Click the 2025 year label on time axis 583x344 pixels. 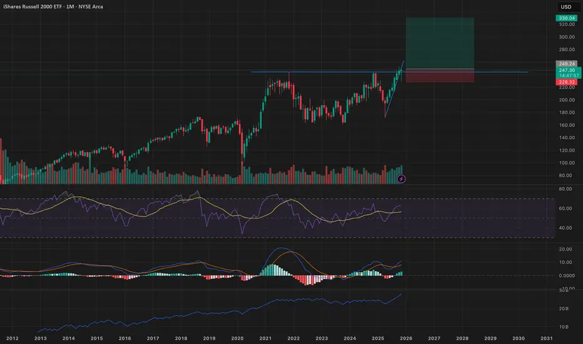(378, 338)
